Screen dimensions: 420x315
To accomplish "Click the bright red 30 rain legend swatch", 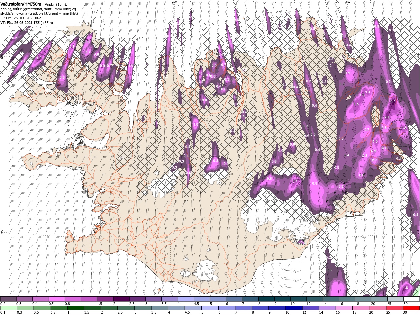I will (x=411, y=308).
